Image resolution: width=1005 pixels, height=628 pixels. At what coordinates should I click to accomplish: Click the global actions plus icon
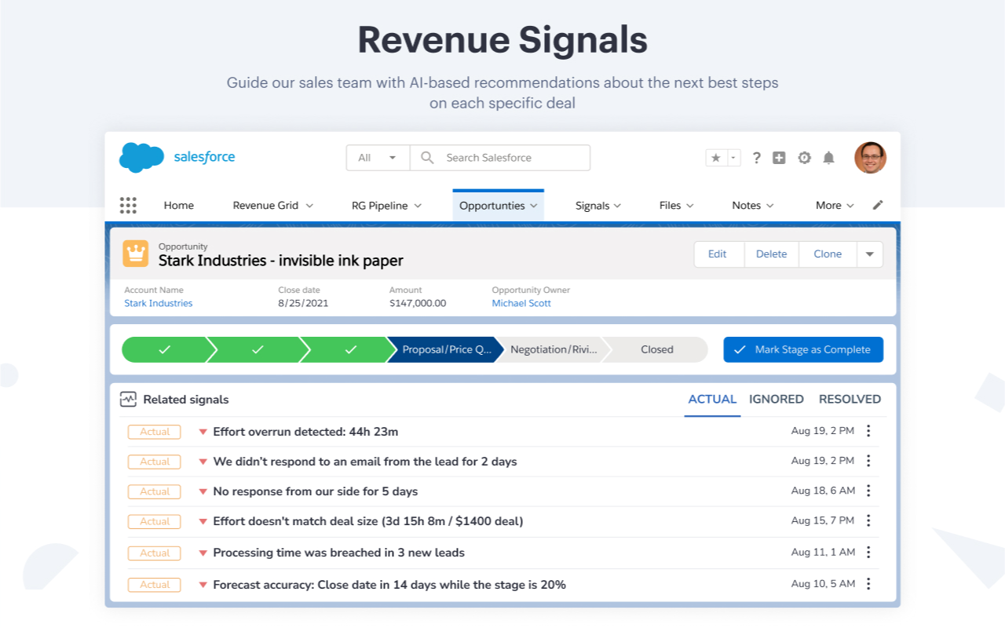point(779,158)
